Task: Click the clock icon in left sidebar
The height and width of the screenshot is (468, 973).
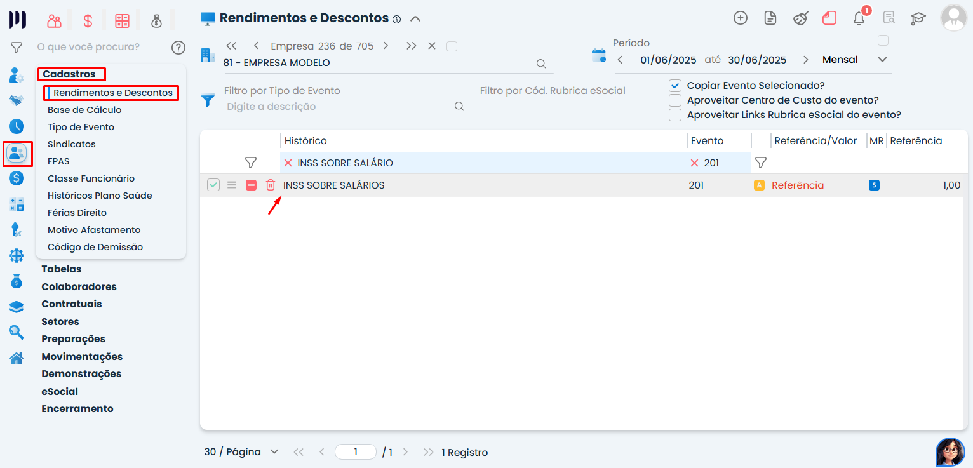Action: click(x=17, y=126)
